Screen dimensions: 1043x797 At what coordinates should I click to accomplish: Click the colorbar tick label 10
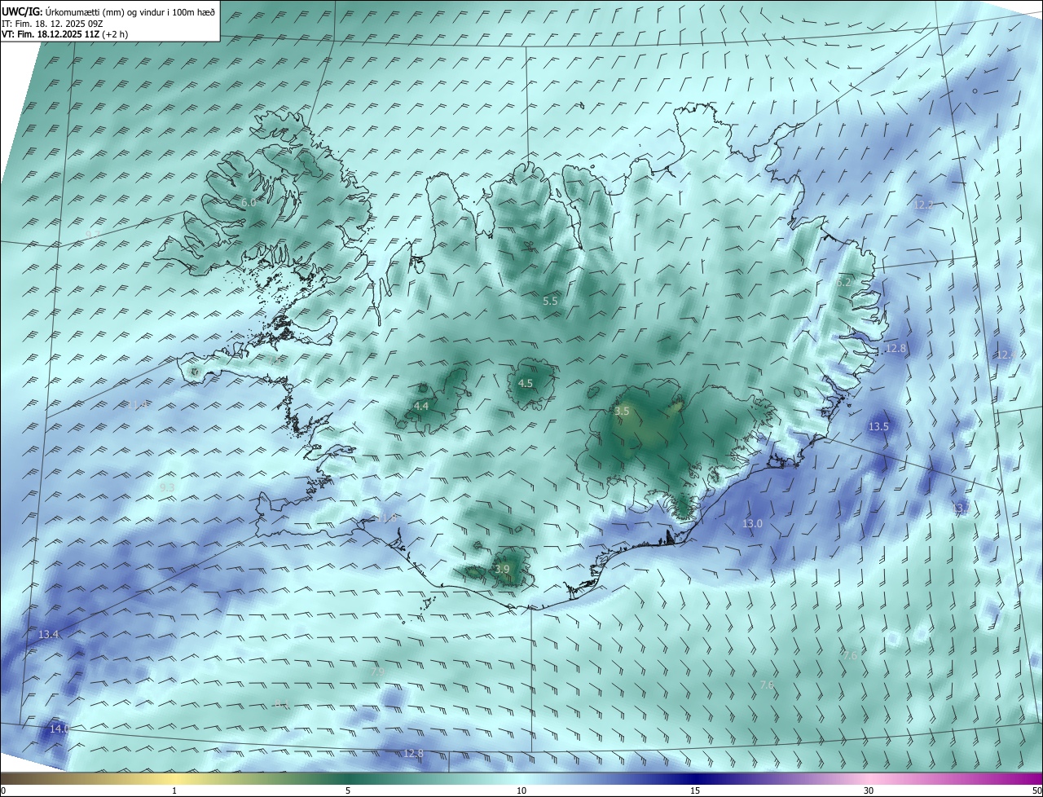pyautogui.click(x=521, y=790)
